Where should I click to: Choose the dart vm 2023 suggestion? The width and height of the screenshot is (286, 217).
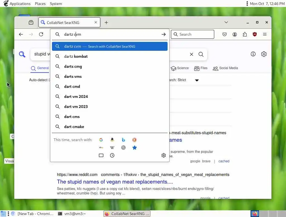coord(109,106)
